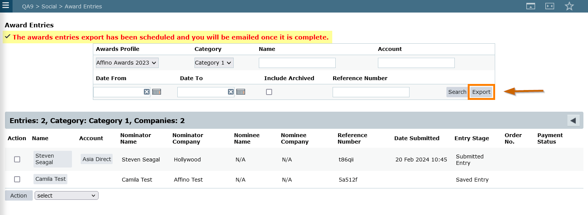Open the action select dropdown
The width and height of the screenshot is (588, 215).
[x=67, y=196]
